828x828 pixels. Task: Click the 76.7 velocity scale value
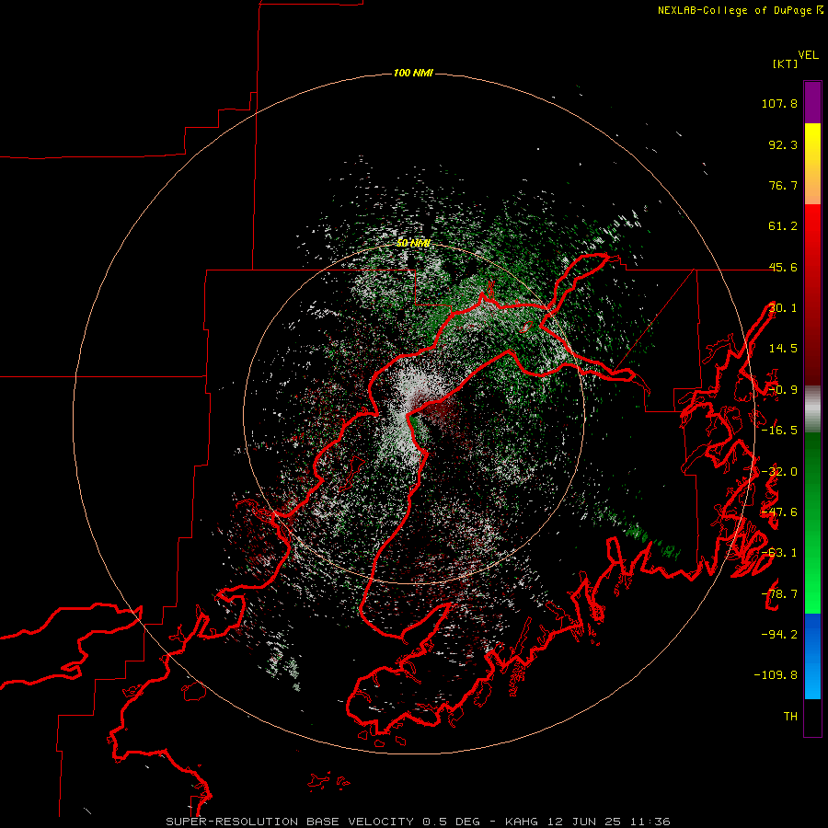783,185
